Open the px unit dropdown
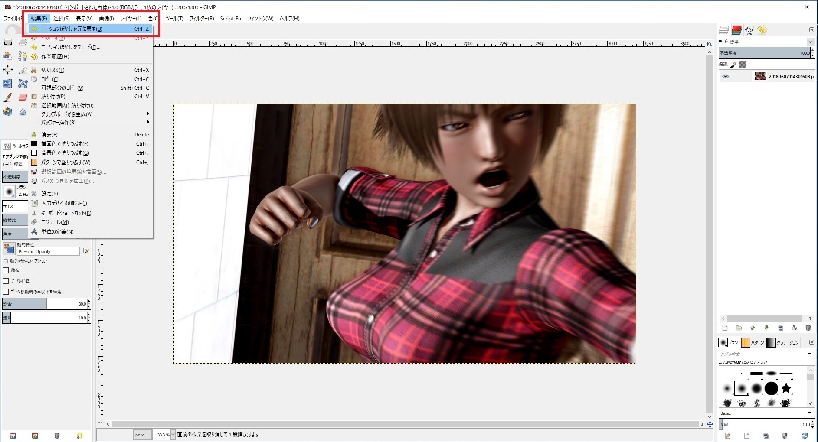This screenshot has height=442, width=818. click(x=142, y=435)
